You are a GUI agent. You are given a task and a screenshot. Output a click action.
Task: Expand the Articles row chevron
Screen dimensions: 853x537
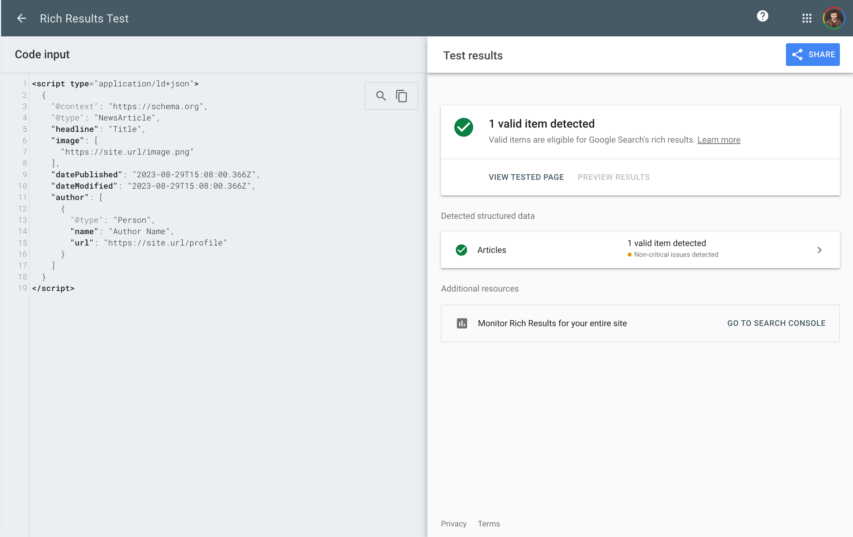point(819,250)
